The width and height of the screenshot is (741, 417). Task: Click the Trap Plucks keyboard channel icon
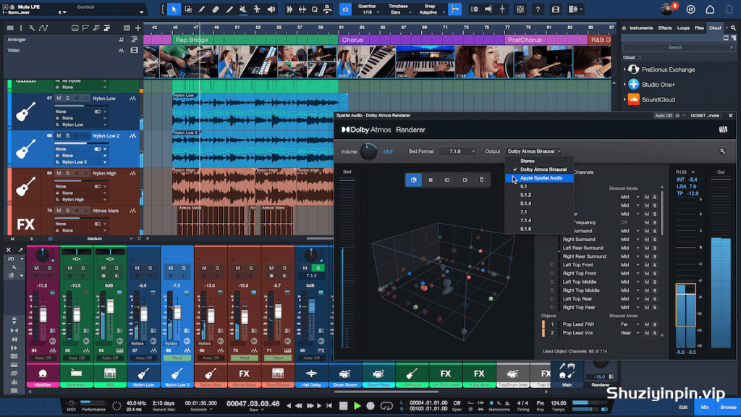pyautogui.click(x=278, y=374)
